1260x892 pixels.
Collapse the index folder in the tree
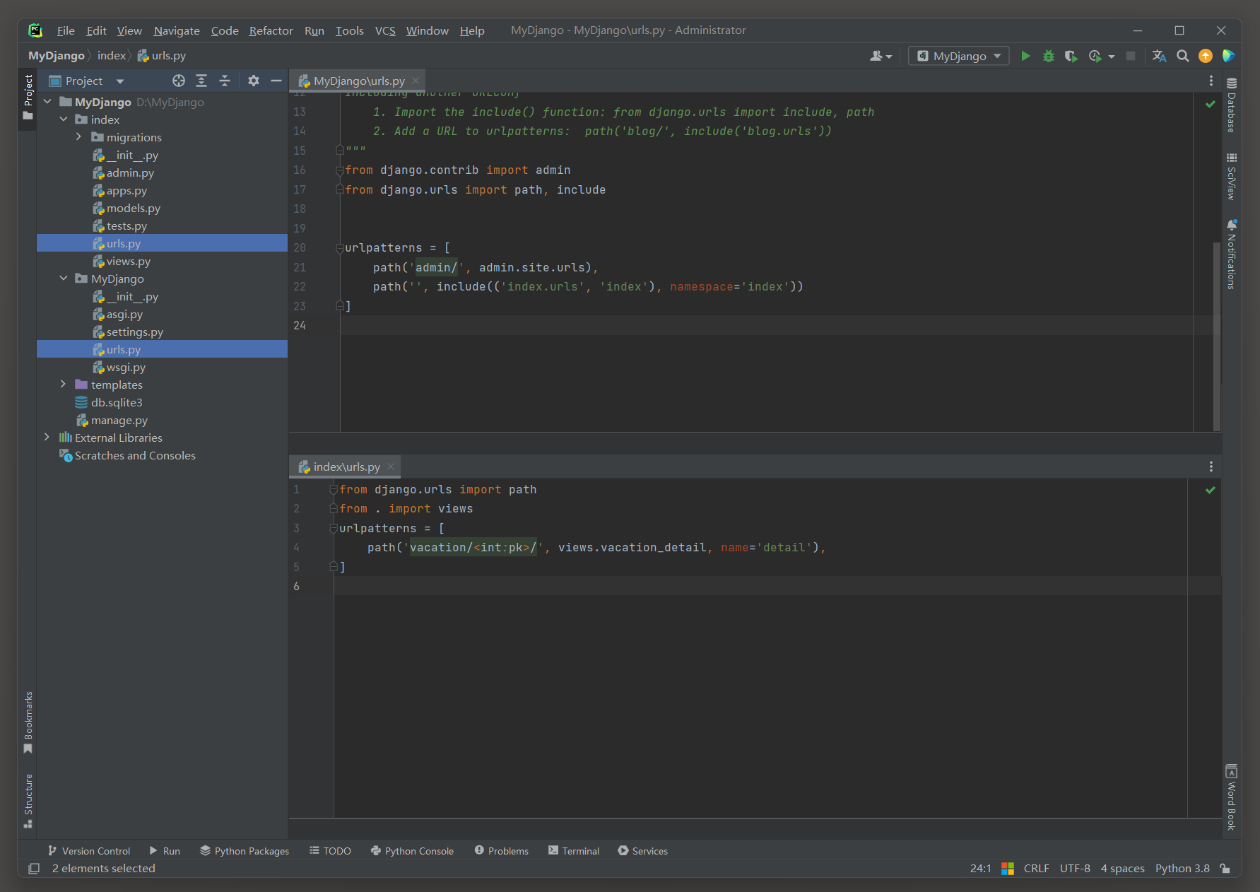64,119
